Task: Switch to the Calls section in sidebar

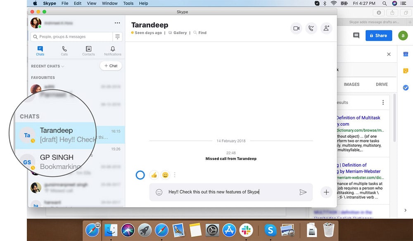Action: pyautogui.click(x=64, y=50)
